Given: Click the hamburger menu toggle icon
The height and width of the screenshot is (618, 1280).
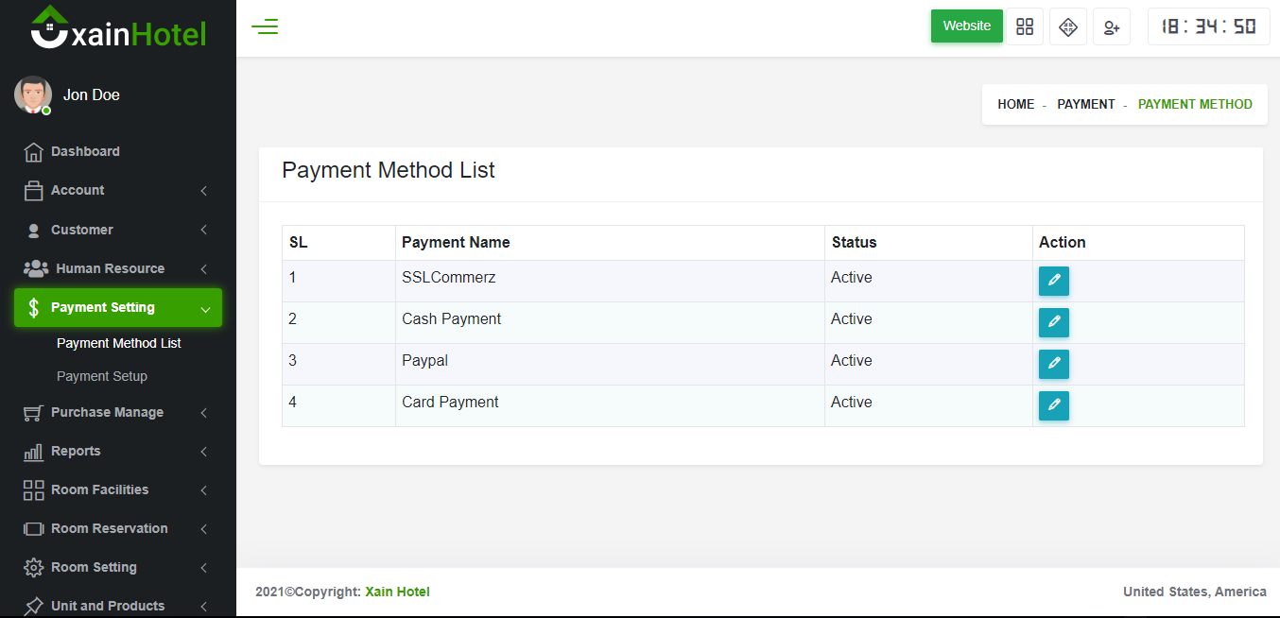Looking at the screenshot, I should 265,26.
